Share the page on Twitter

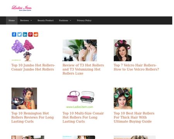[x=19, y=34]
